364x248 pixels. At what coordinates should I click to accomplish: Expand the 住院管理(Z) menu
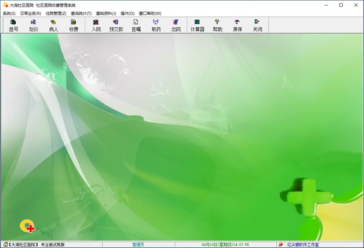(56, 13)
